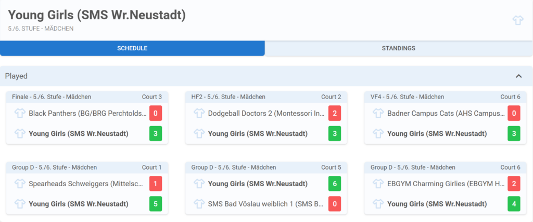This screenshot has width=533, height=222.
Task: Click the red score 2 for EBGYM Charming Girlies
Action: tap(514, 184)
